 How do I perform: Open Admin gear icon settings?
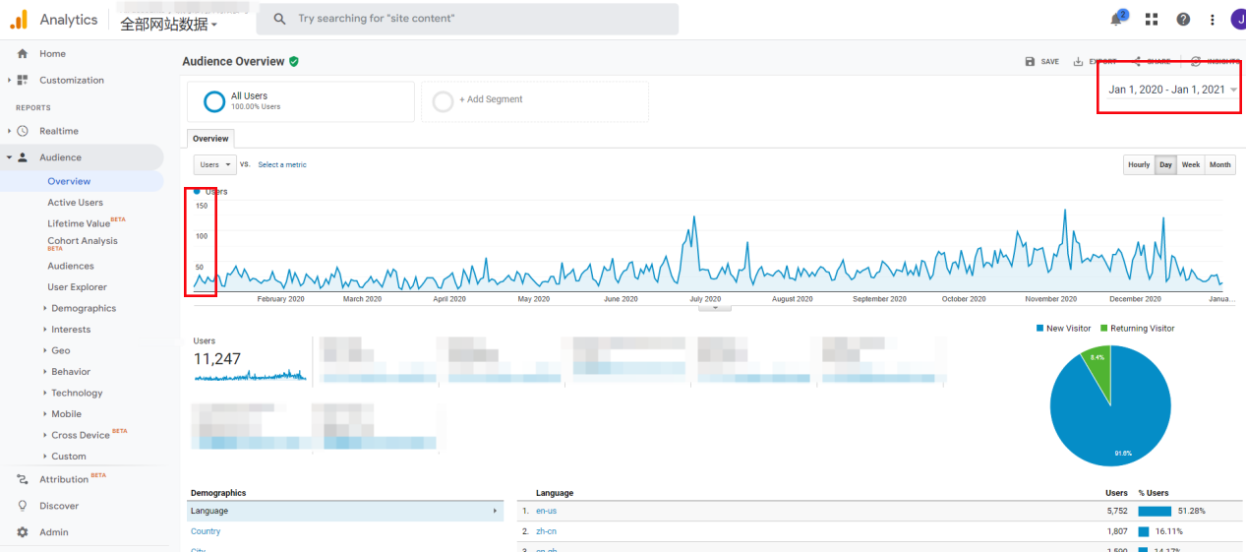click(x=23, y=532)
